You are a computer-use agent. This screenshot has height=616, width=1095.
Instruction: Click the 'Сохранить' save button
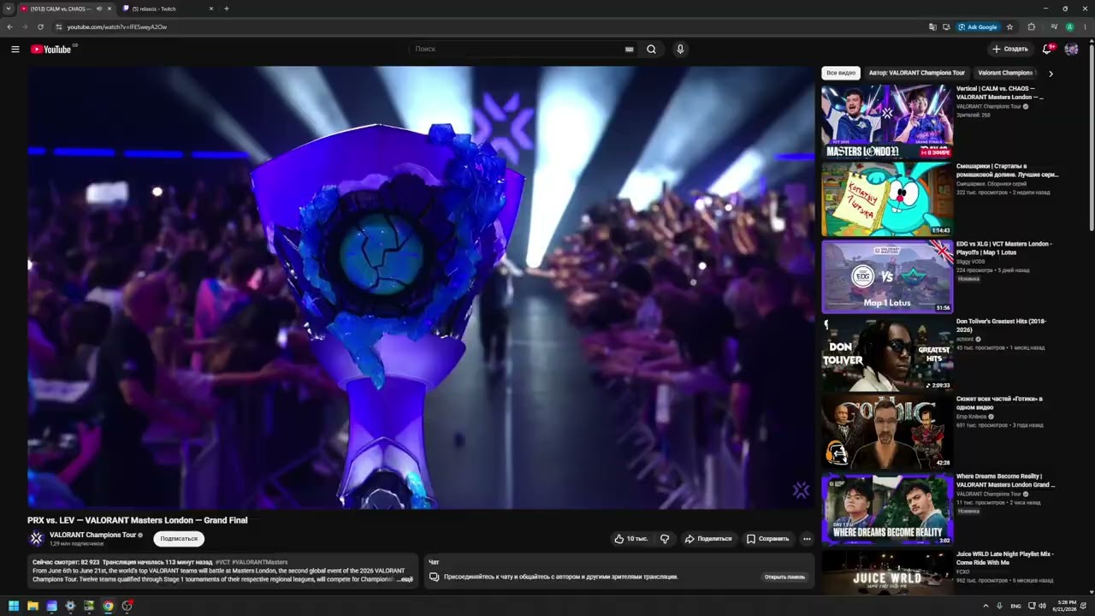coord(767,539)
